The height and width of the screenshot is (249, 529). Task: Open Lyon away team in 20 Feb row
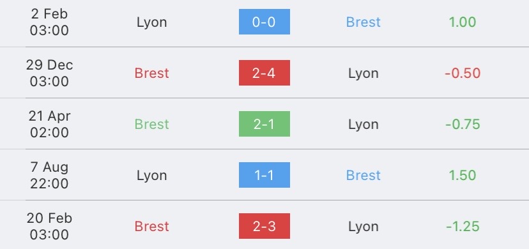[364, 227]
